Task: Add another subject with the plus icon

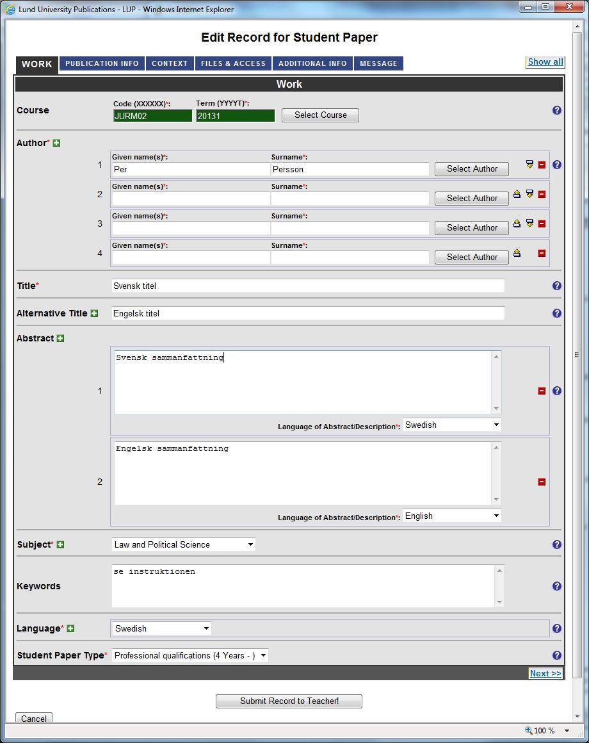Action: (60, 545)
